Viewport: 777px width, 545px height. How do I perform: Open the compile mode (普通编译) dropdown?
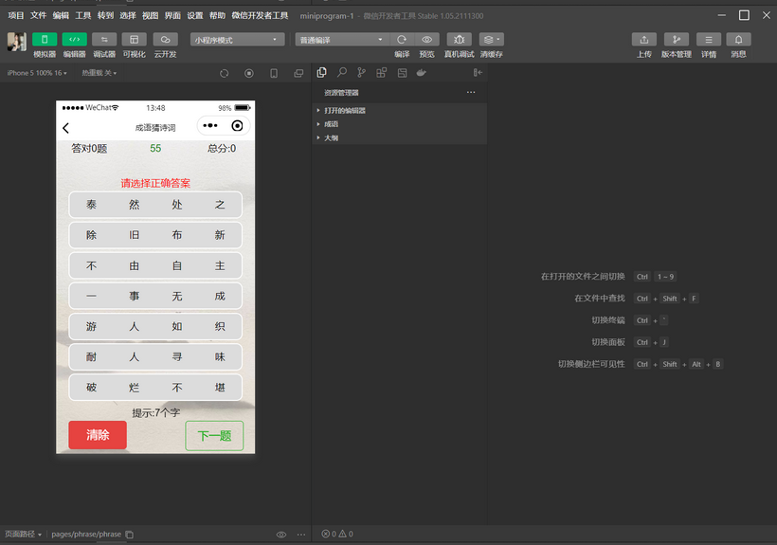(342, 40)
